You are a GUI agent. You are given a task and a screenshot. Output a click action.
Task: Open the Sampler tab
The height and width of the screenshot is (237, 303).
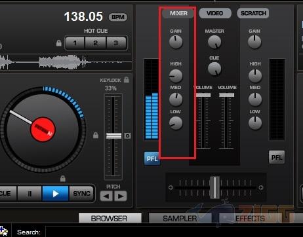(x=180, y=218)
